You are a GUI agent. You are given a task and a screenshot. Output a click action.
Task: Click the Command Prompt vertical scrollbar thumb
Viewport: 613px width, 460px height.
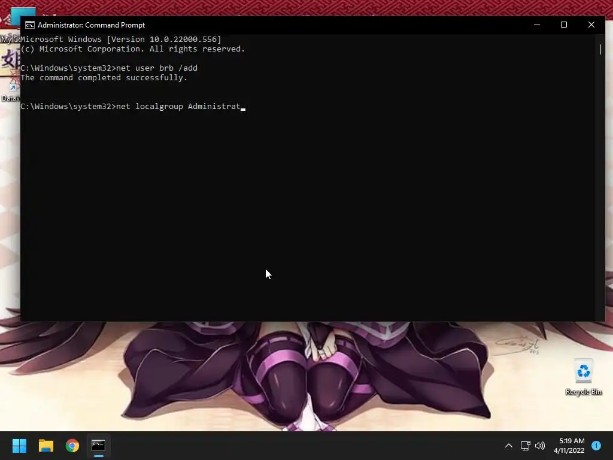point(600,49)
